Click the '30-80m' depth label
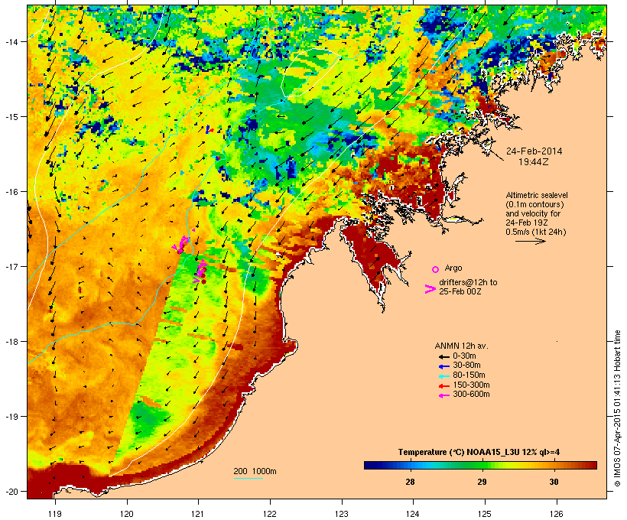This screenshot has height=520, width=627. (466, 366)
